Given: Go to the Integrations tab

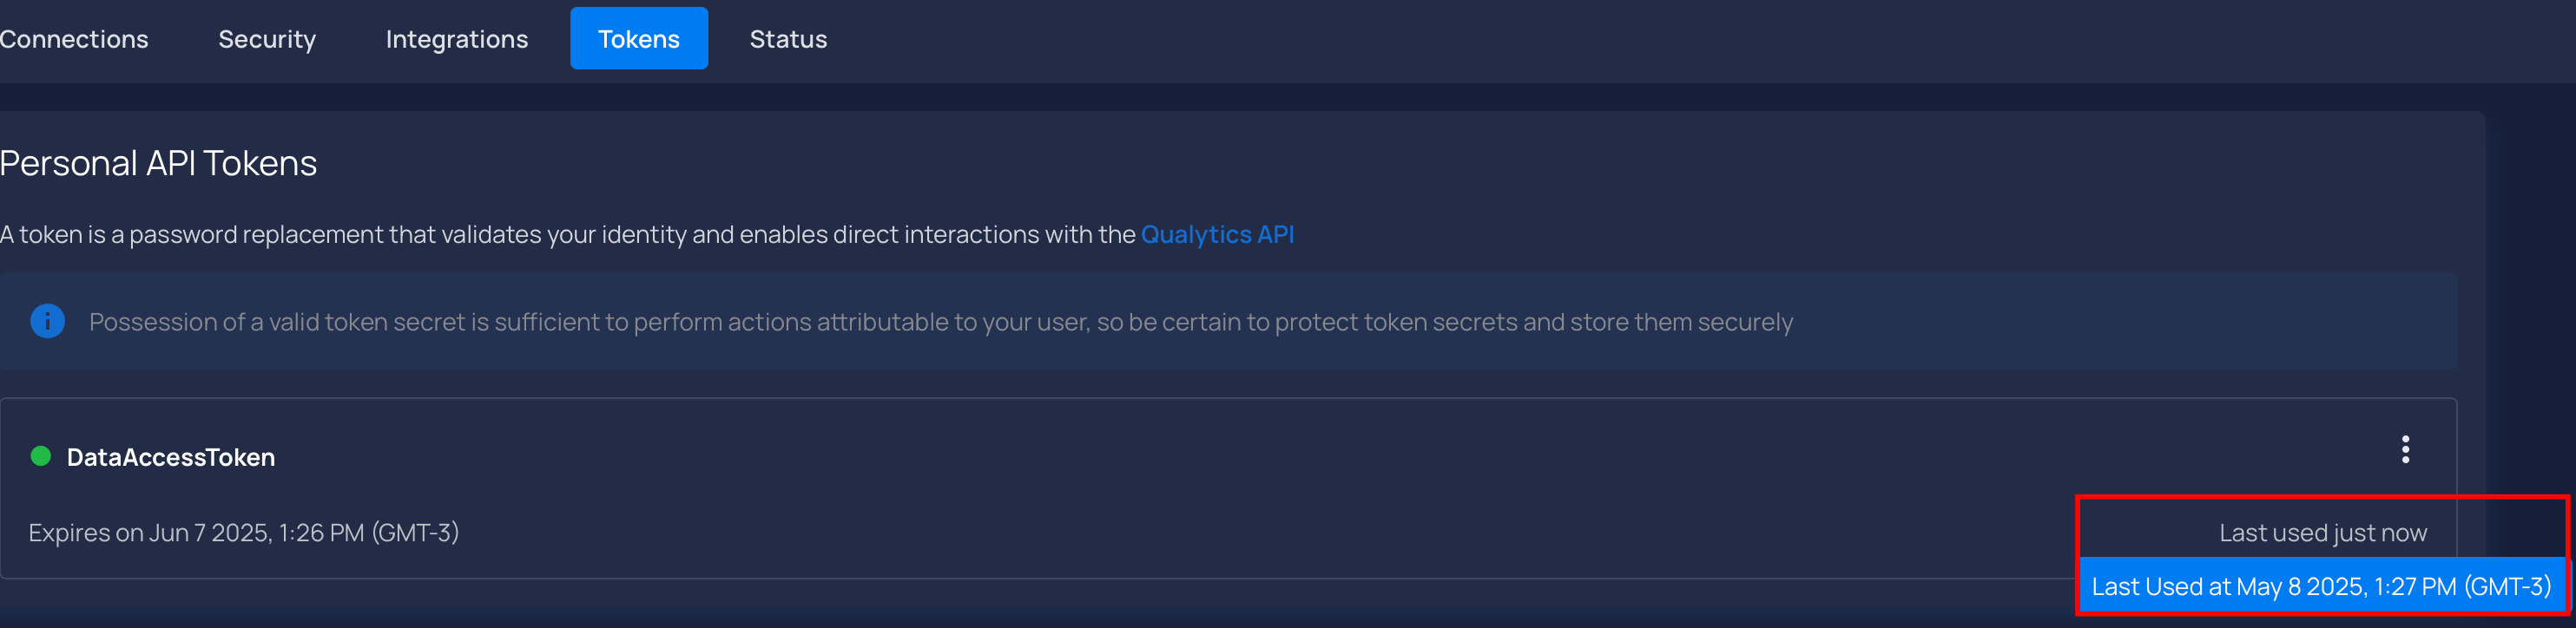Looking at the screenshot, I should (x=457, y=39).
